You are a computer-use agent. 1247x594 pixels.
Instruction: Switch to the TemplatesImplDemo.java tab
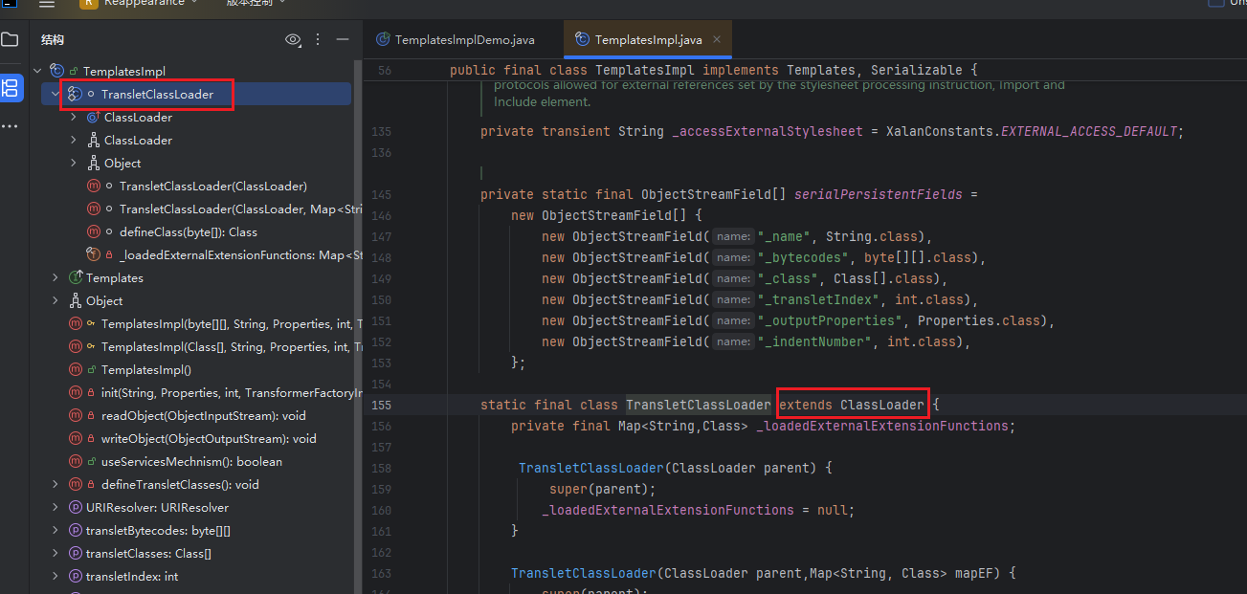click(x=456, y=40)
